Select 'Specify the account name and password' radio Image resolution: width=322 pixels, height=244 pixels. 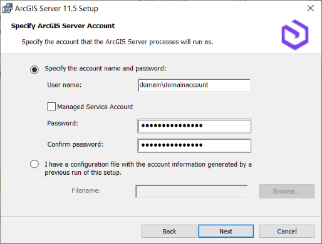coord(34,69)
